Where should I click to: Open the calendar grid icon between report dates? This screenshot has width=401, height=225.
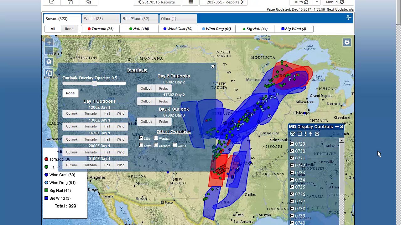coord(191,2)
